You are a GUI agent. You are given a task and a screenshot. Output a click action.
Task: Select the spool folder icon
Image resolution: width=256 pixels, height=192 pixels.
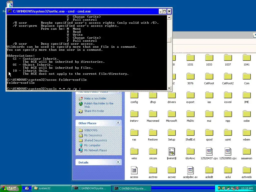(x=209, y=133)
